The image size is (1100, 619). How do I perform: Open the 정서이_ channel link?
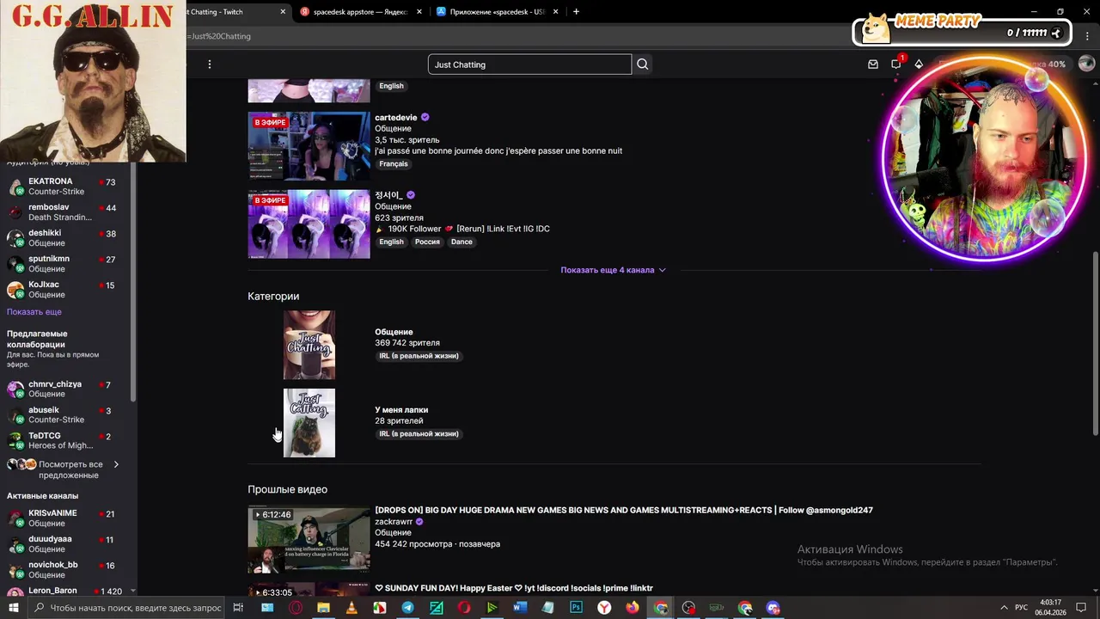point(388,195)
